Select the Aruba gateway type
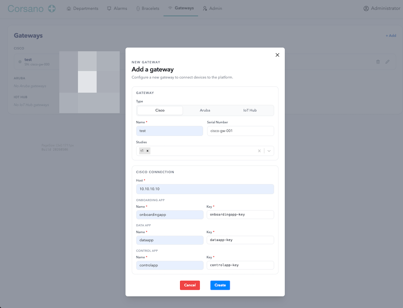Viewport: 403px width, 308px height. coord(205,110)
